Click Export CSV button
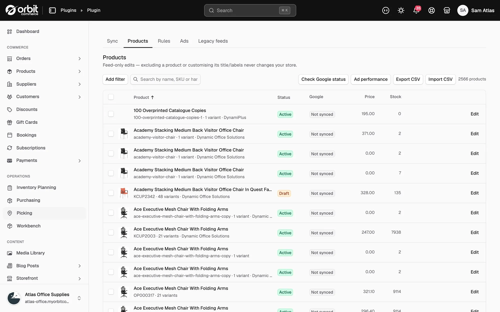The width and height of the screenshot is (500, 312). click(408, 79)
